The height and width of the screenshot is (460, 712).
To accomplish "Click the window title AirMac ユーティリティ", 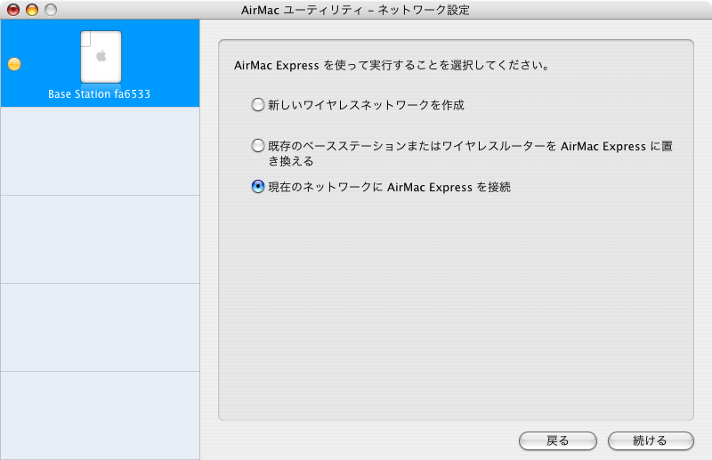I will 355,10.
